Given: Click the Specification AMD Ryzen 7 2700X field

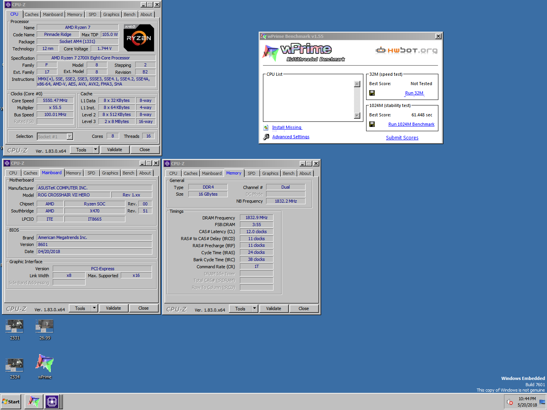Looking at the screenshot, I should pyautogui.click(x=96, y=58).
